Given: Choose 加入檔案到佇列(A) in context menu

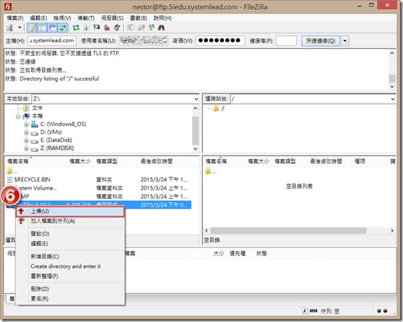Looking at the screenshot, I should [x=70, y=221].
